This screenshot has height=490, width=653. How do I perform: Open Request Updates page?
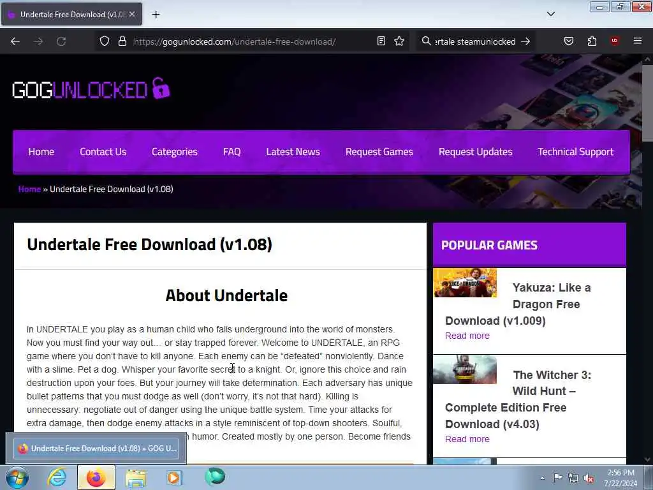(x=475, y=152)
